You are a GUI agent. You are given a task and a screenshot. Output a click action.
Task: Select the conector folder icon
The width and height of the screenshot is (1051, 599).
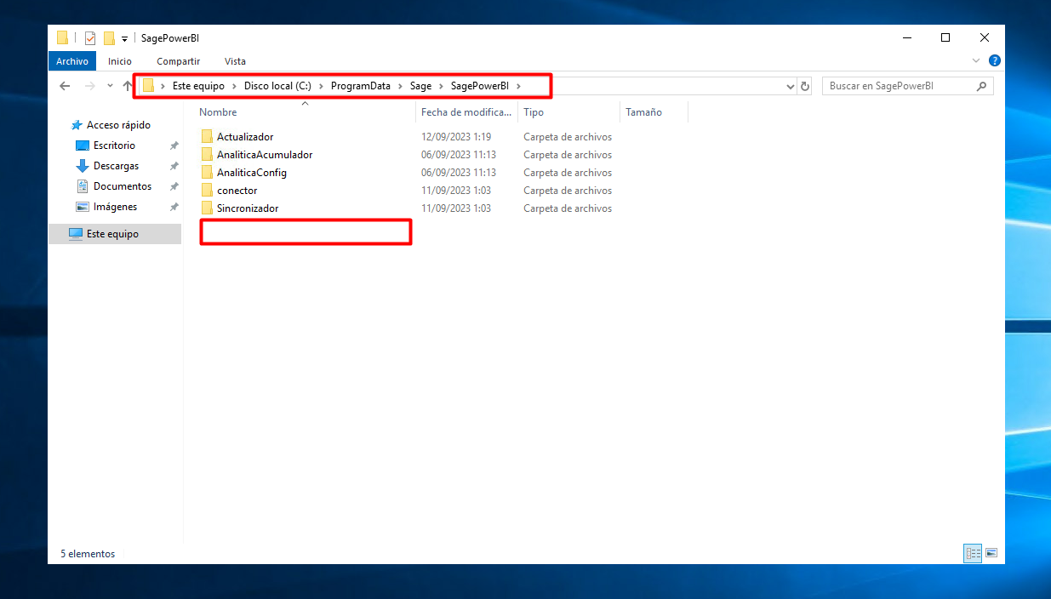pyautogui.click(x=207, y=191)
